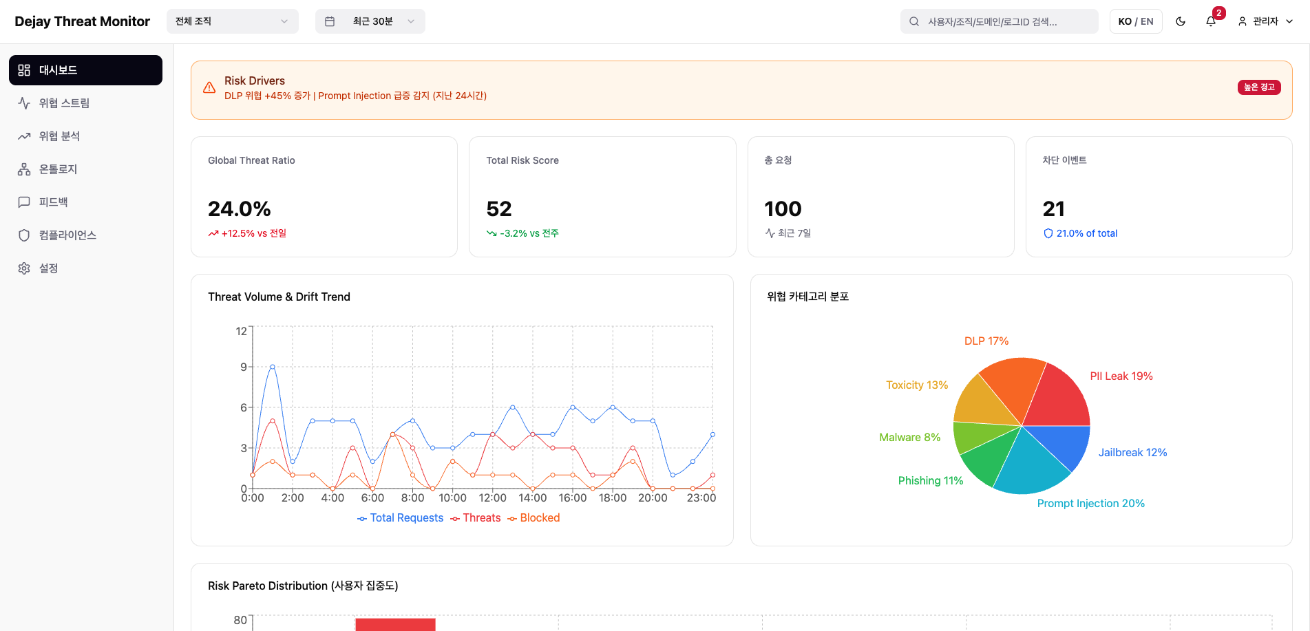Focus the 사용자/조직/도메인/로그ID search field
This screenshot has width=1310, height=631.
1000,21
